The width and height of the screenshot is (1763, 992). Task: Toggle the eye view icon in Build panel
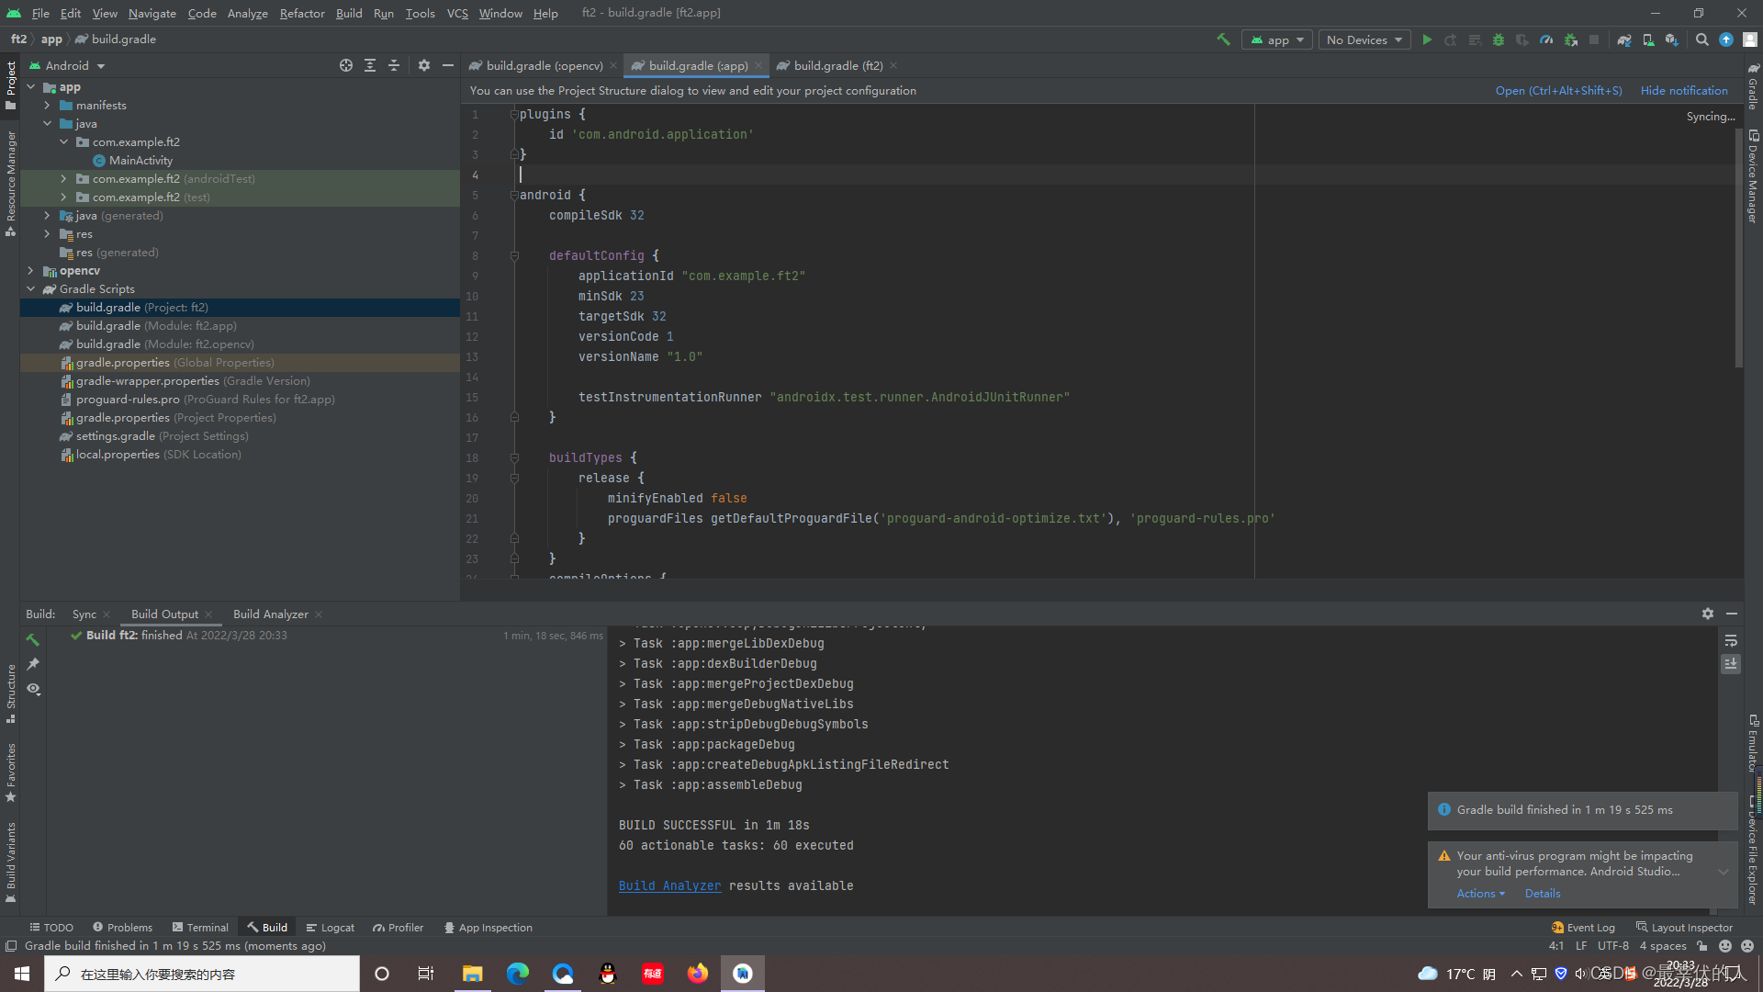click(33, 689)
